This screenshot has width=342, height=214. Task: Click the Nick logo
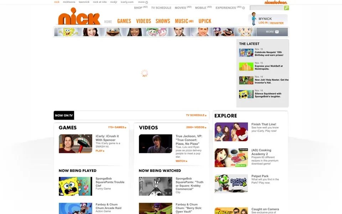click(x=79, y=16)
